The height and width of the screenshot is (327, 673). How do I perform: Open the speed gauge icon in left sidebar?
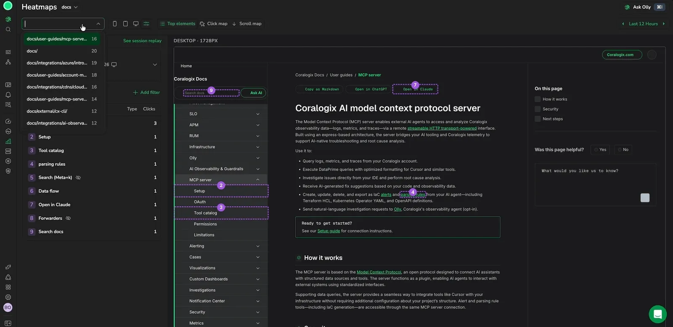8,121
